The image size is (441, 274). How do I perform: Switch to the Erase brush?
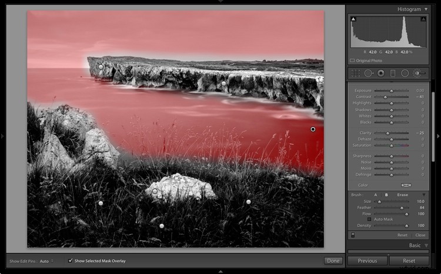(x=402, y=195)
